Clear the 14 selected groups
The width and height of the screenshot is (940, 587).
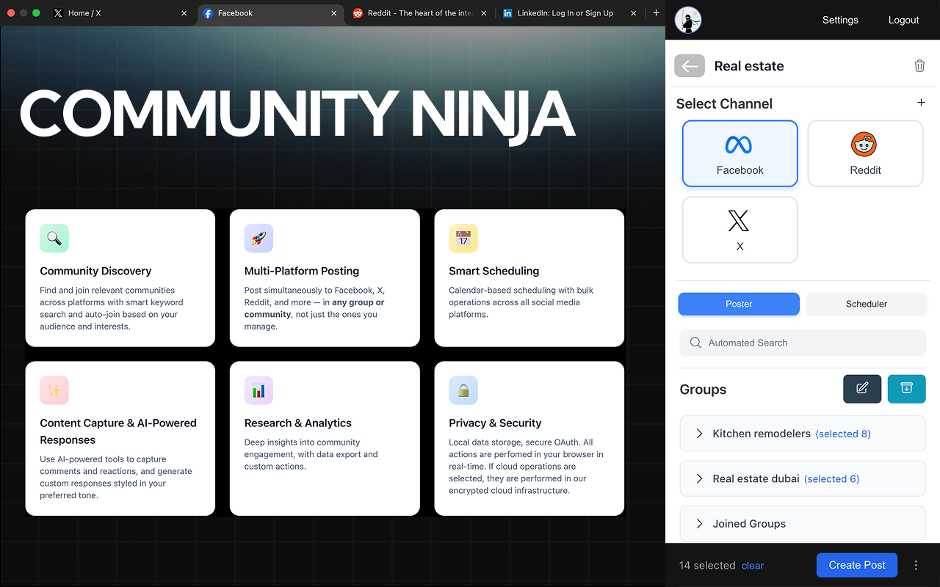752,565
